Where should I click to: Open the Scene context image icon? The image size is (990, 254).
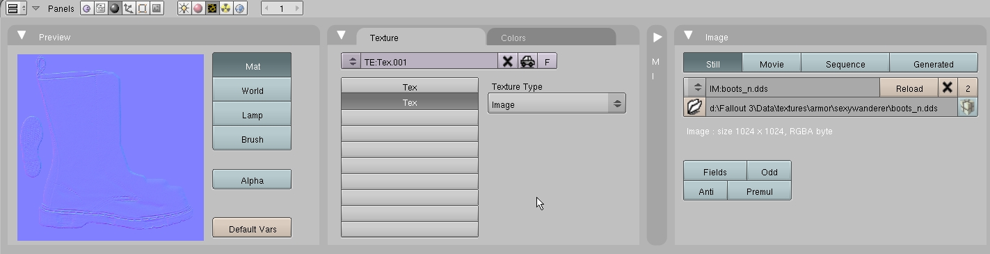[x=157, y=8]
